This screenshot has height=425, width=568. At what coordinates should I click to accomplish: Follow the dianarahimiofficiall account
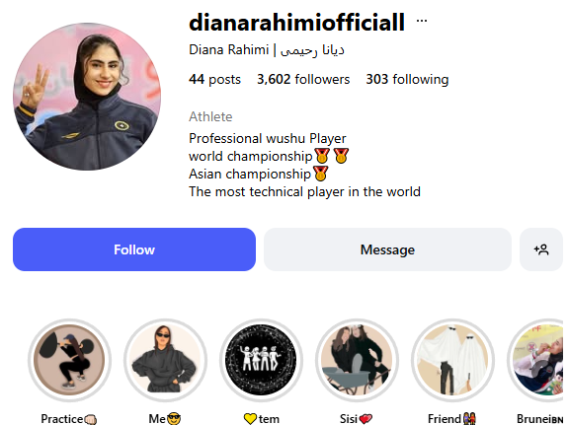click(134, 249)
